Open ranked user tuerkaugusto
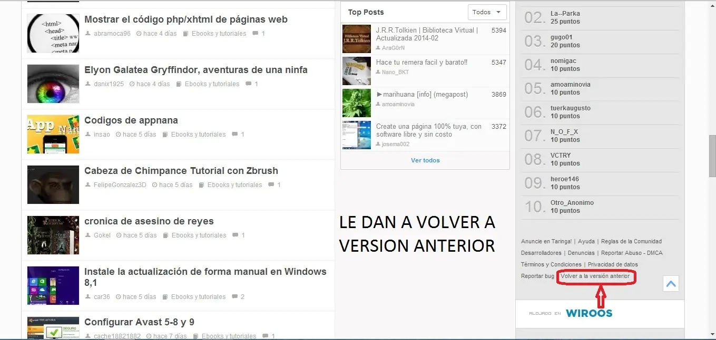This screenshot has width=716, height=340. coord(571,108)
